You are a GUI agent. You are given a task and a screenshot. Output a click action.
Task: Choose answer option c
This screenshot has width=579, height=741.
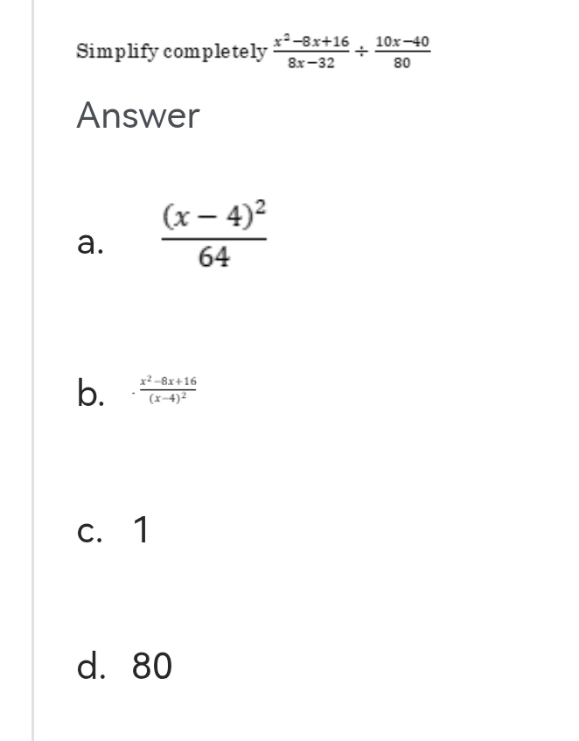click(89, 529)
